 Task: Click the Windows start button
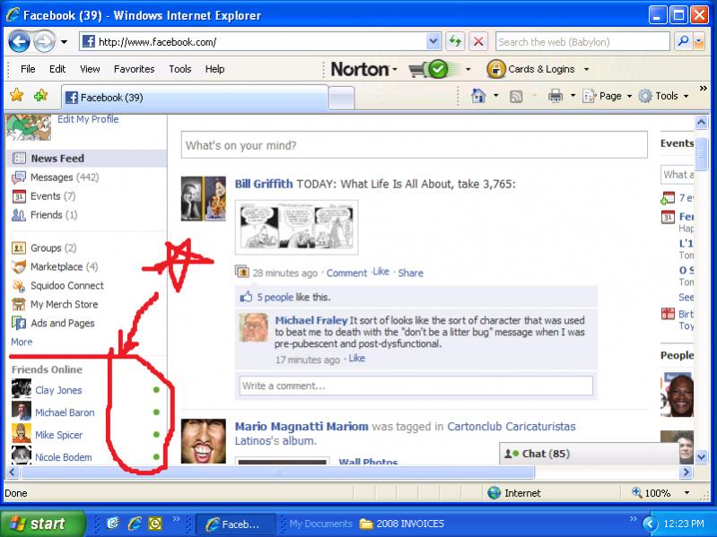43,524
